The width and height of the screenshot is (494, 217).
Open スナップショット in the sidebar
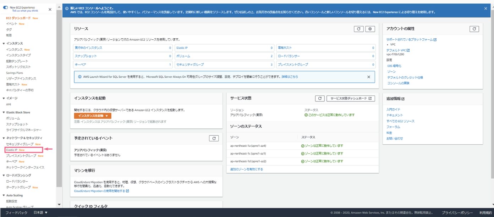(17, 124)
